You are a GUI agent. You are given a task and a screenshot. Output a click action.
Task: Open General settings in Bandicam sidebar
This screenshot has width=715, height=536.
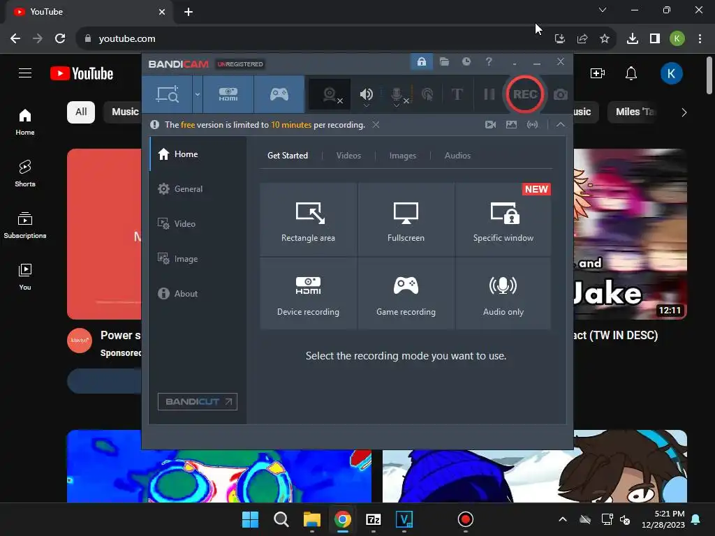[198, 188]
